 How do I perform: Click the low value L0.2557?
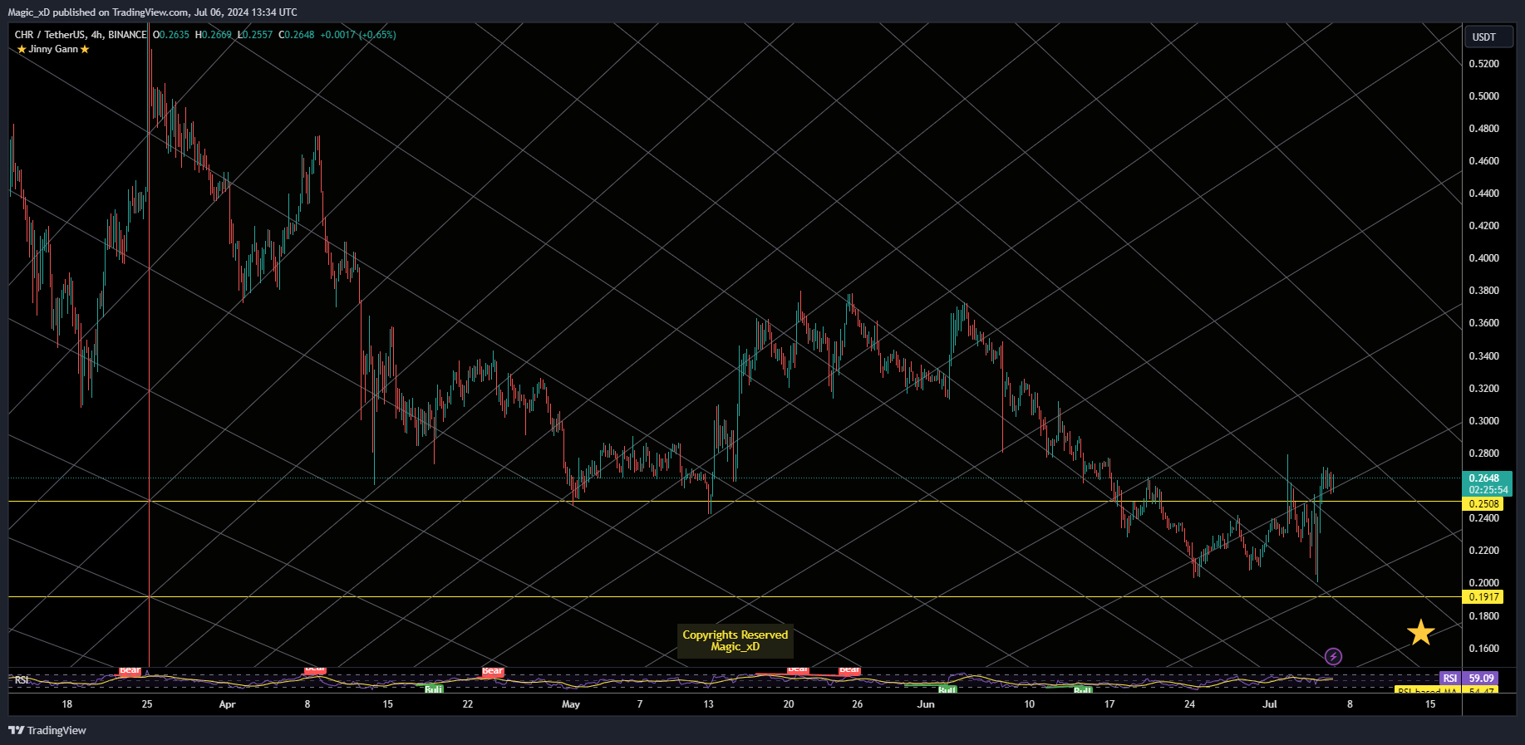(x=255, y=35)
